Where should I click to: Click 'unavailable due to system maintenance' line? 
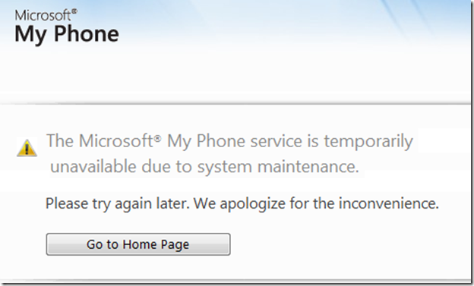[x=204, y=167]
